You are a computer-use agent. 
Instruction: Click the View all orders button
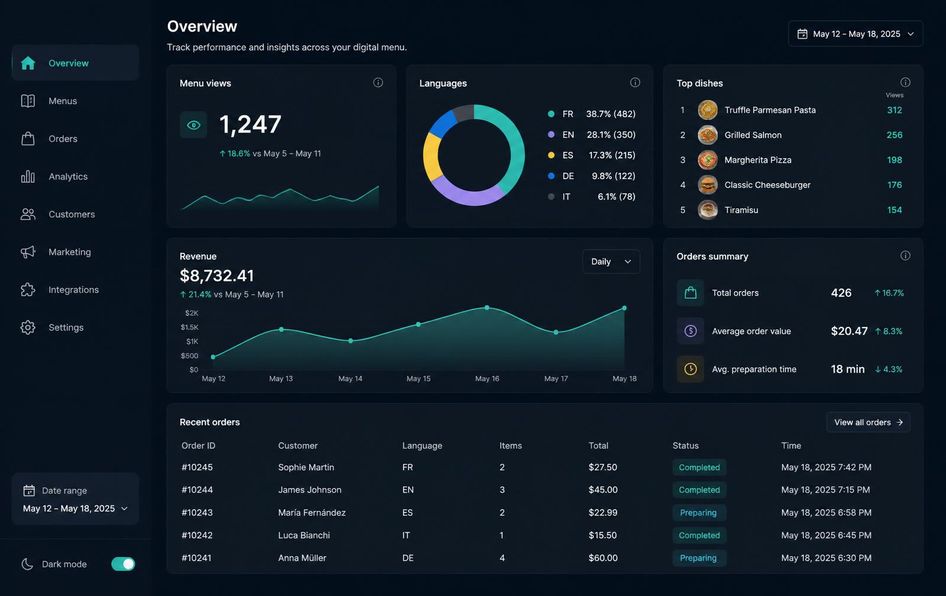coord(868,422)
